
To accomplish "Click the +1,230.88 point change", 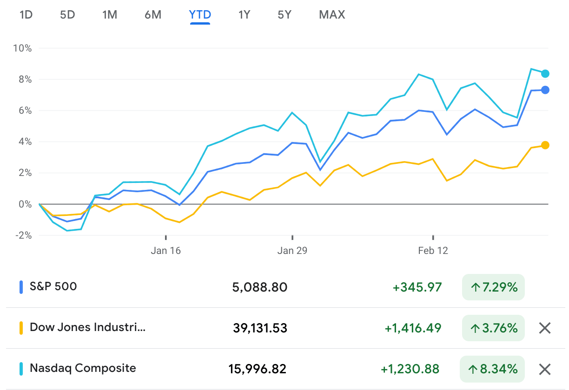I will (410, 369).
